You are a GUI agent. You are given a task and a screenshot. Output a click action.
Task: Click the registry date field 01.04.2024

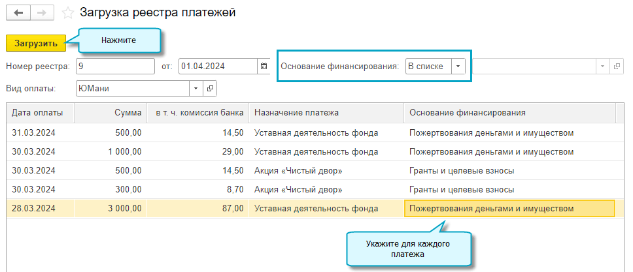click(217, 67)
